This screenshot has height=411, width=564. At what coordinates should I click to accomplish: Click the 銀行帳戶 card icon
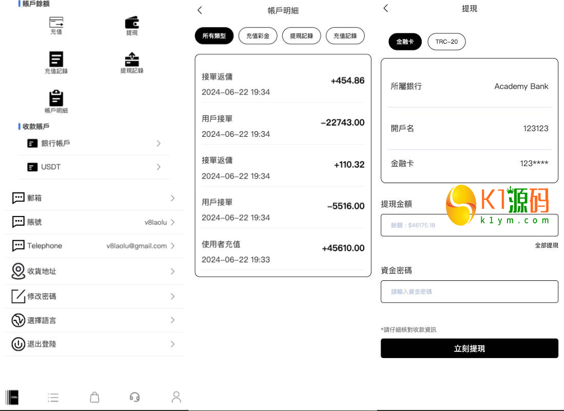pyautogui.click(x=32, y=144)
